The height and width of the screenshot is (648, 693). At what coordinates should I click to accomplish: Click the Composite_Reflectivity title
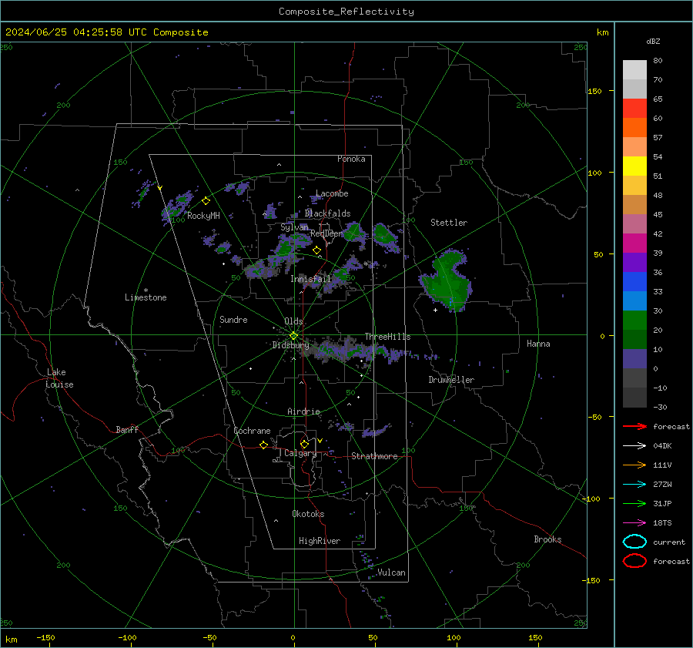point(346,12)
